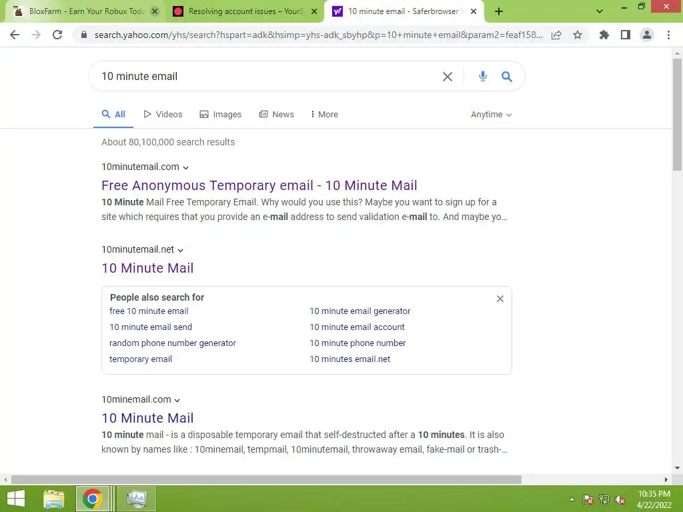The image size is (683, 512).
Task: Search for 10 minute email generator
Action: tap(360, 311)
